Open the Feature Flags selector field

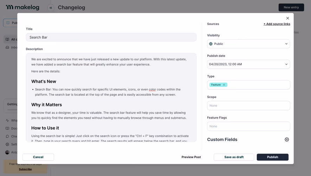coord(248,126)
